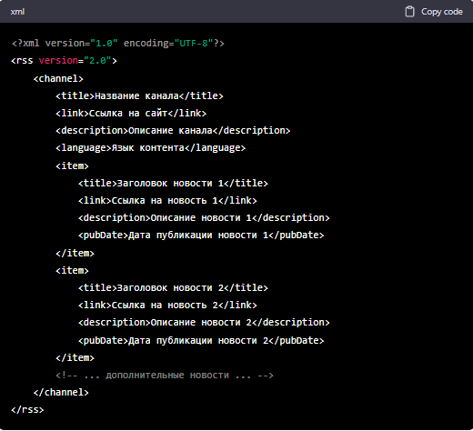This screenshot has height=431, width=473.
Task: Click the Ссылка на сайт link line
Action: (131, 114)
